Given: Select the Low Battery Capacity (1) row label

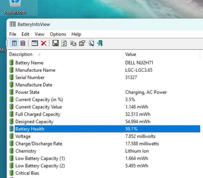Looking at the screenshot, I should [40, 158].
